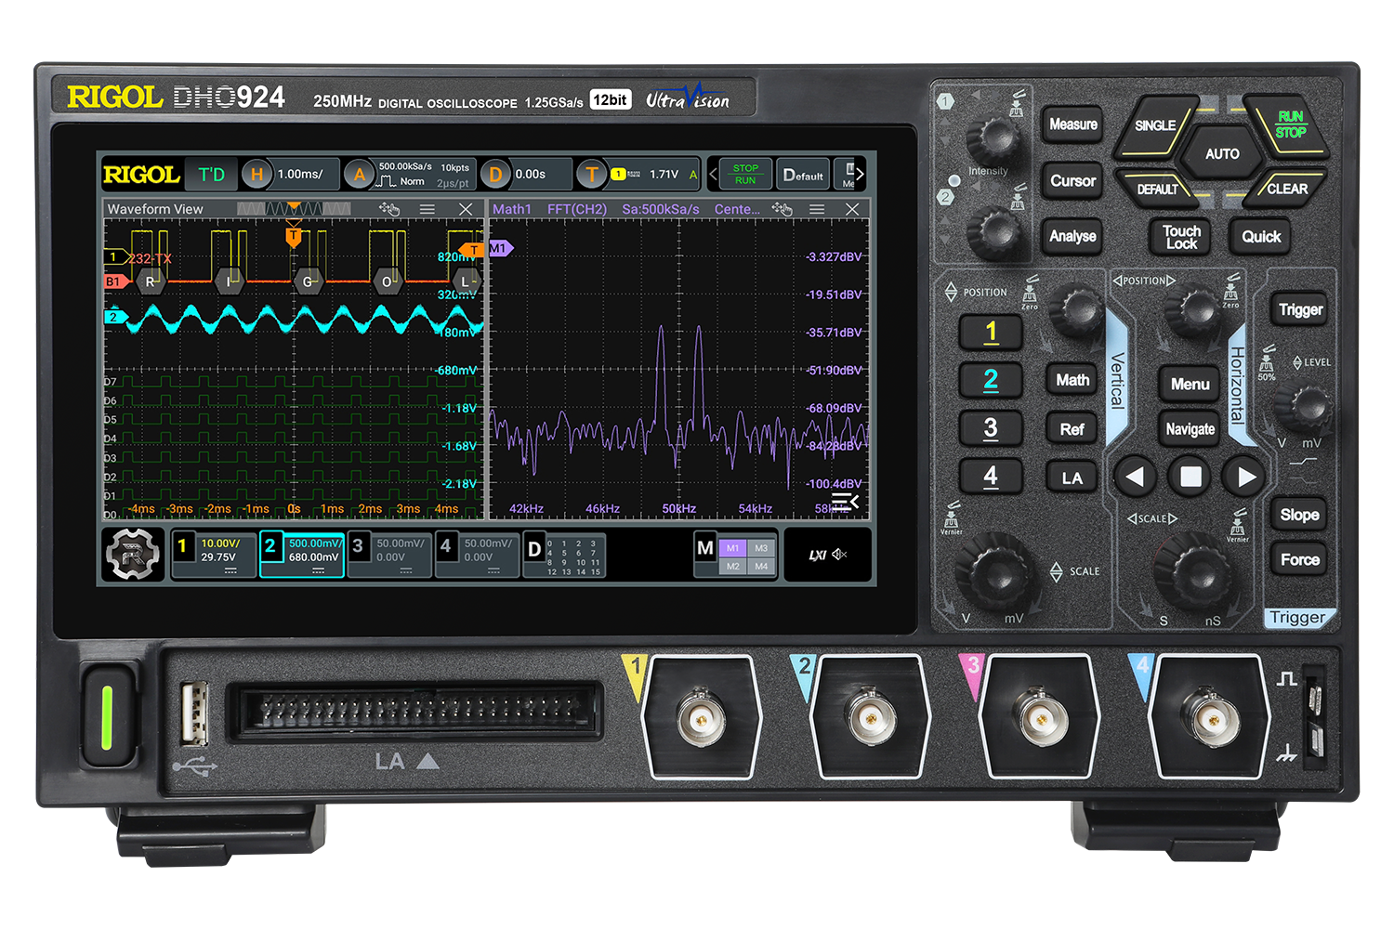Screen dimensions: 1394x929
Task: Open the Rigol gear function menu icon
Action: click(x=133, y=554)
